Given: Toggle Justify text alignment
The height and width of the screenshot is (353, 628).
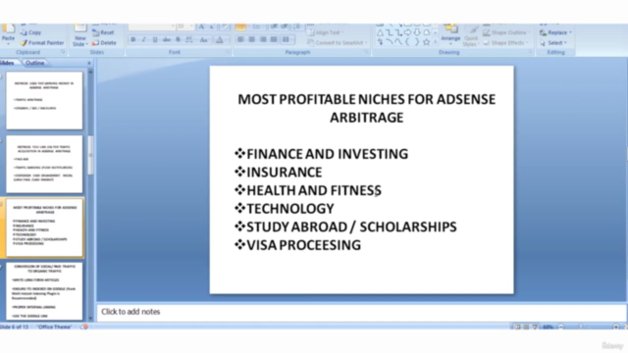Looking at the screenshot, I should (x=274, y=39).
